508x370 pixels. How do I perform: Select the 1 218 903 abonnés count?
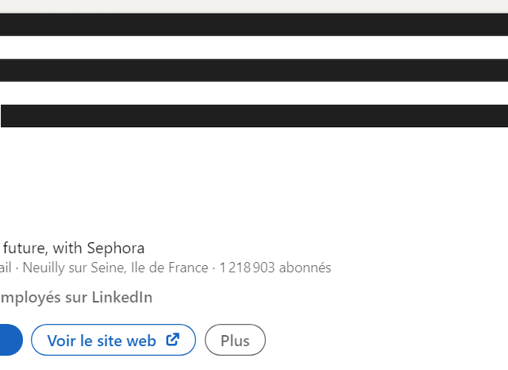275,268
